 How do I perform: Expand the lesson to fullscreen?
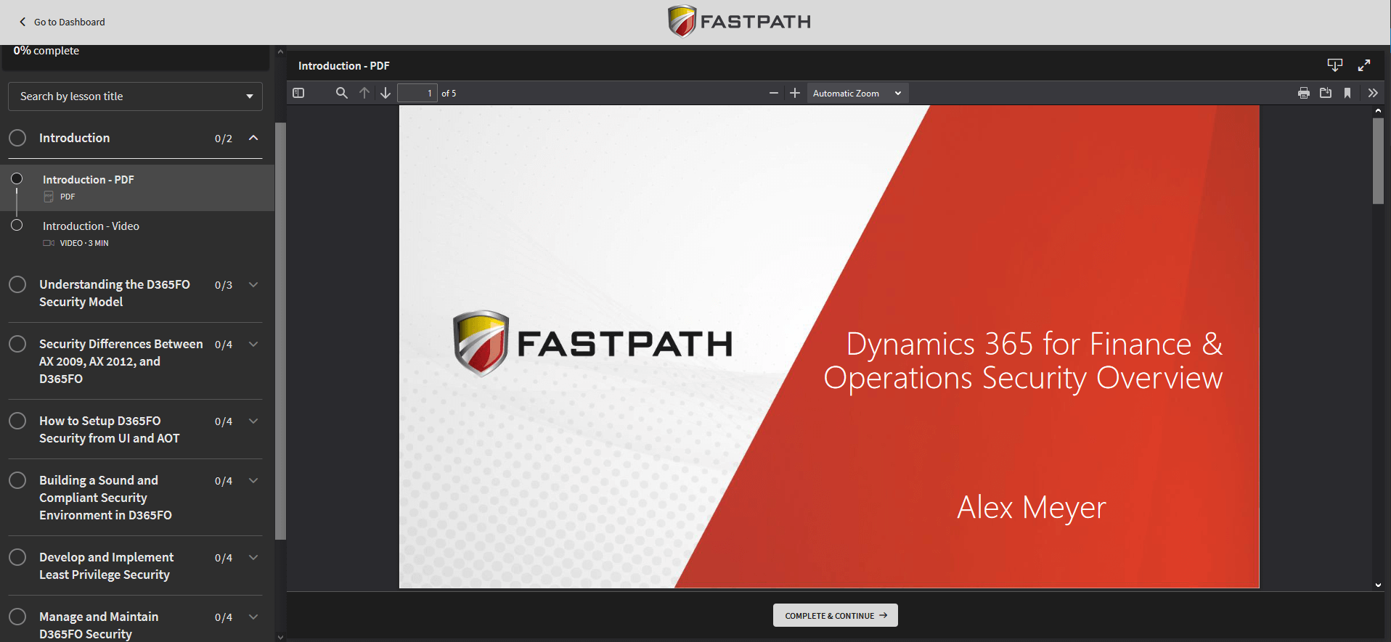click(x=1364, y=65)
